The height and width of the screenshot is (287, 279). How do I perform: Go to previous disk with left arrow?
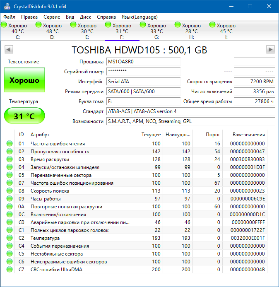coord(9,49)
